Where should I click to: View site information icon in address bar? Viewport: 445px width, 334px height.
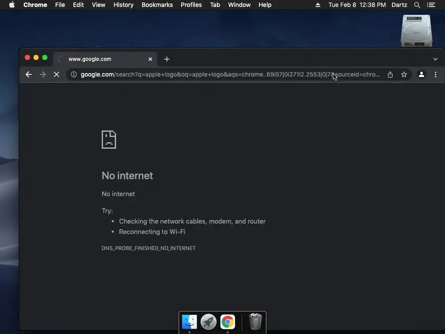click(74, 74)
